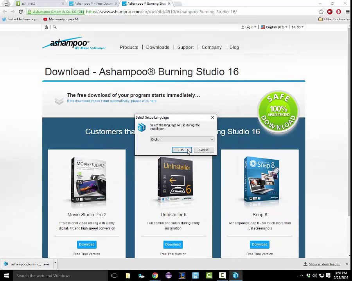Launch Chrome from the taskbar
The height and width of the screenshot is (281, 352).
155,276
